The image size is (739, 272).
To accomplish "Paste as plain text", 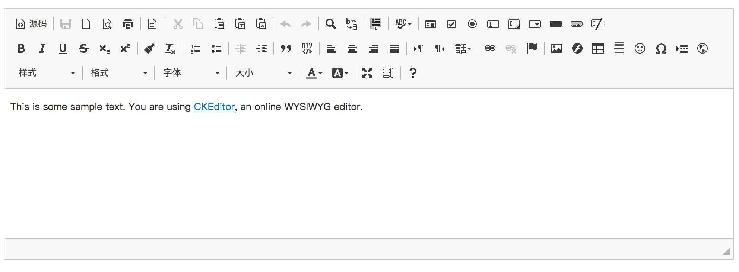I will 240,24.
